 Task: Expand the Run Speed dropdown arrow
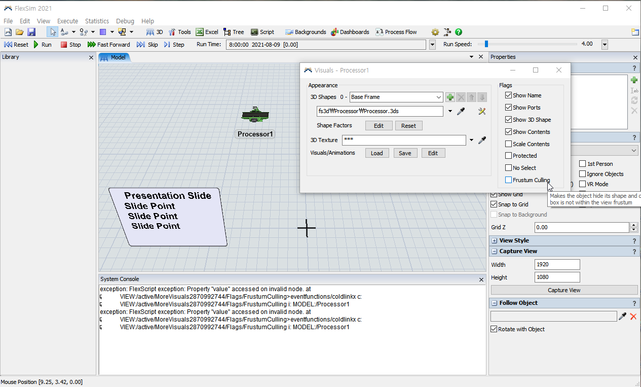605,45
